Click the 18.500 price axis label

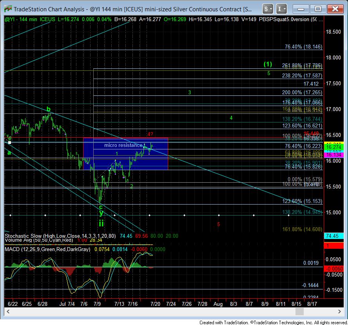333,32
